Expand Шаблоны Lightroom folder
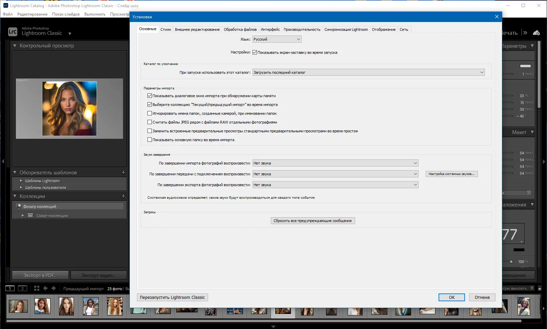Screen dimensions: 547x329 pyautogui.click(x=21, y=181)
